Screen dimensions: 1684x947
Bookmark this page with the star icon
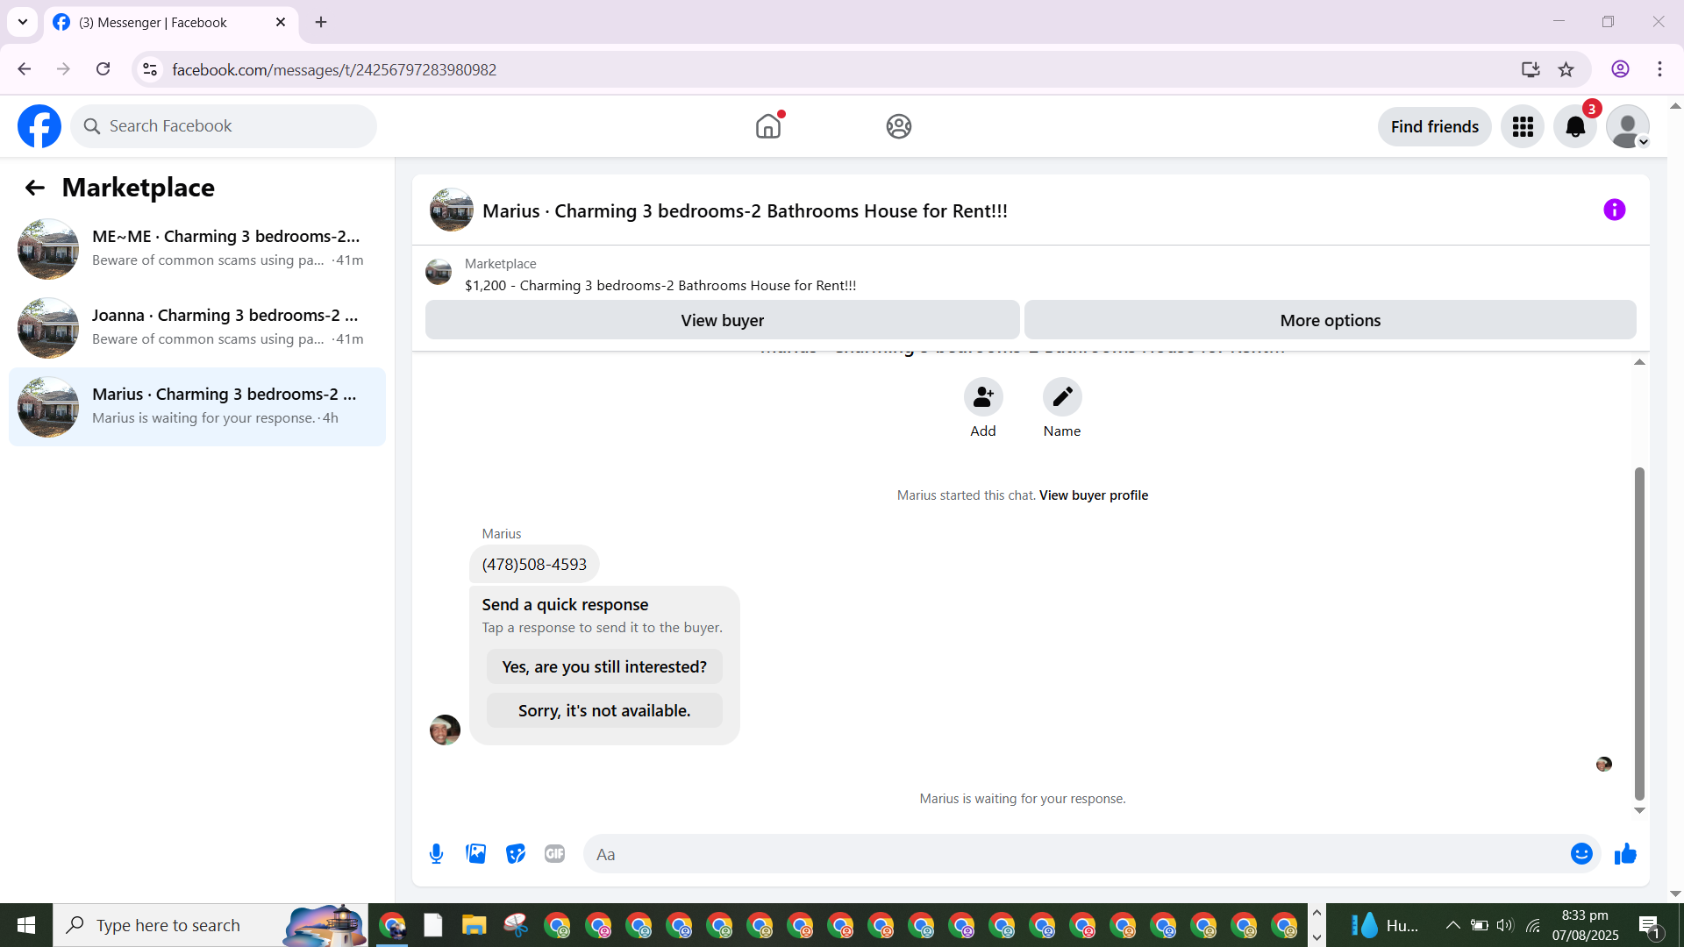tap(1566, 69)
